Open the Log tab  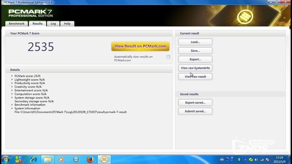tap(53, 24)
